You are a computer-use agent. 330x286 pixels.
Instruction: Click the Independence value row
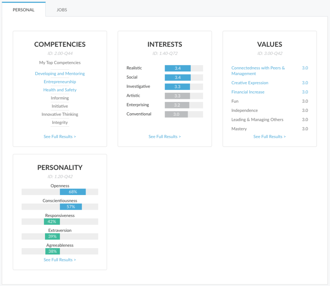coord(269,111)
